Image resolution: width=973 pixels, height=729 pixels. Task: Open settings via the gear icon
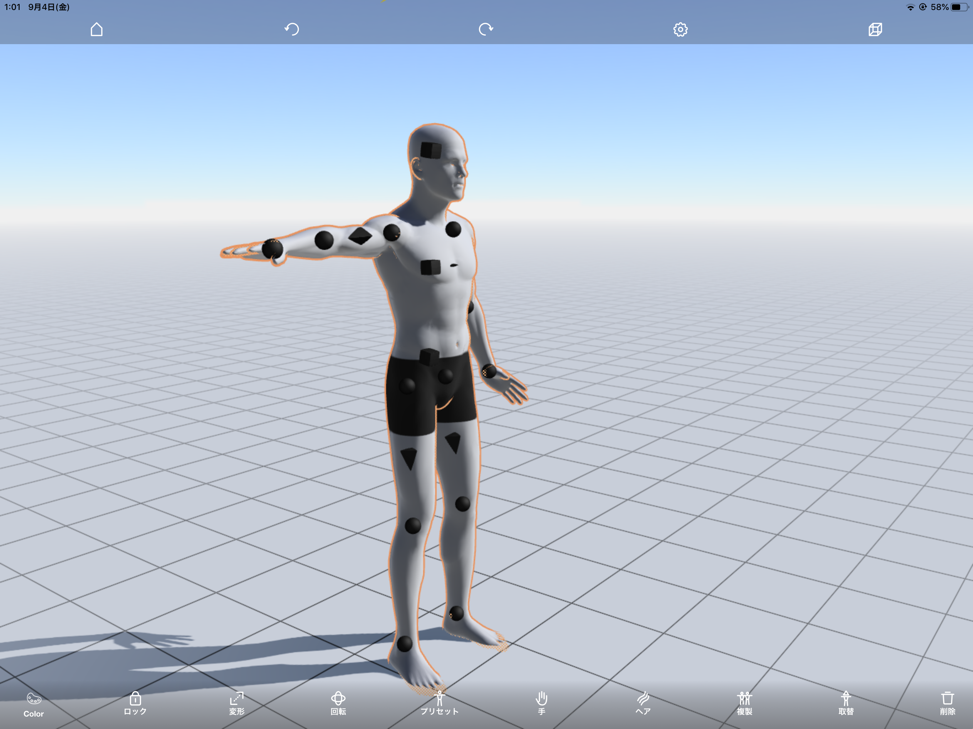[x=681, y=30]
